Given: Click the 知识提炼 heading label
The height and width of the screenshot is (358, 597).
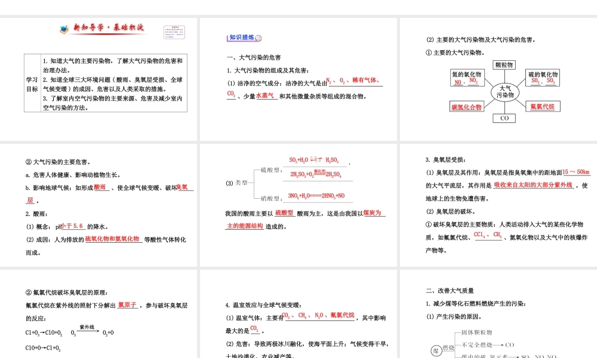Looking at the screenshot, I should click(x=241, y=37).
